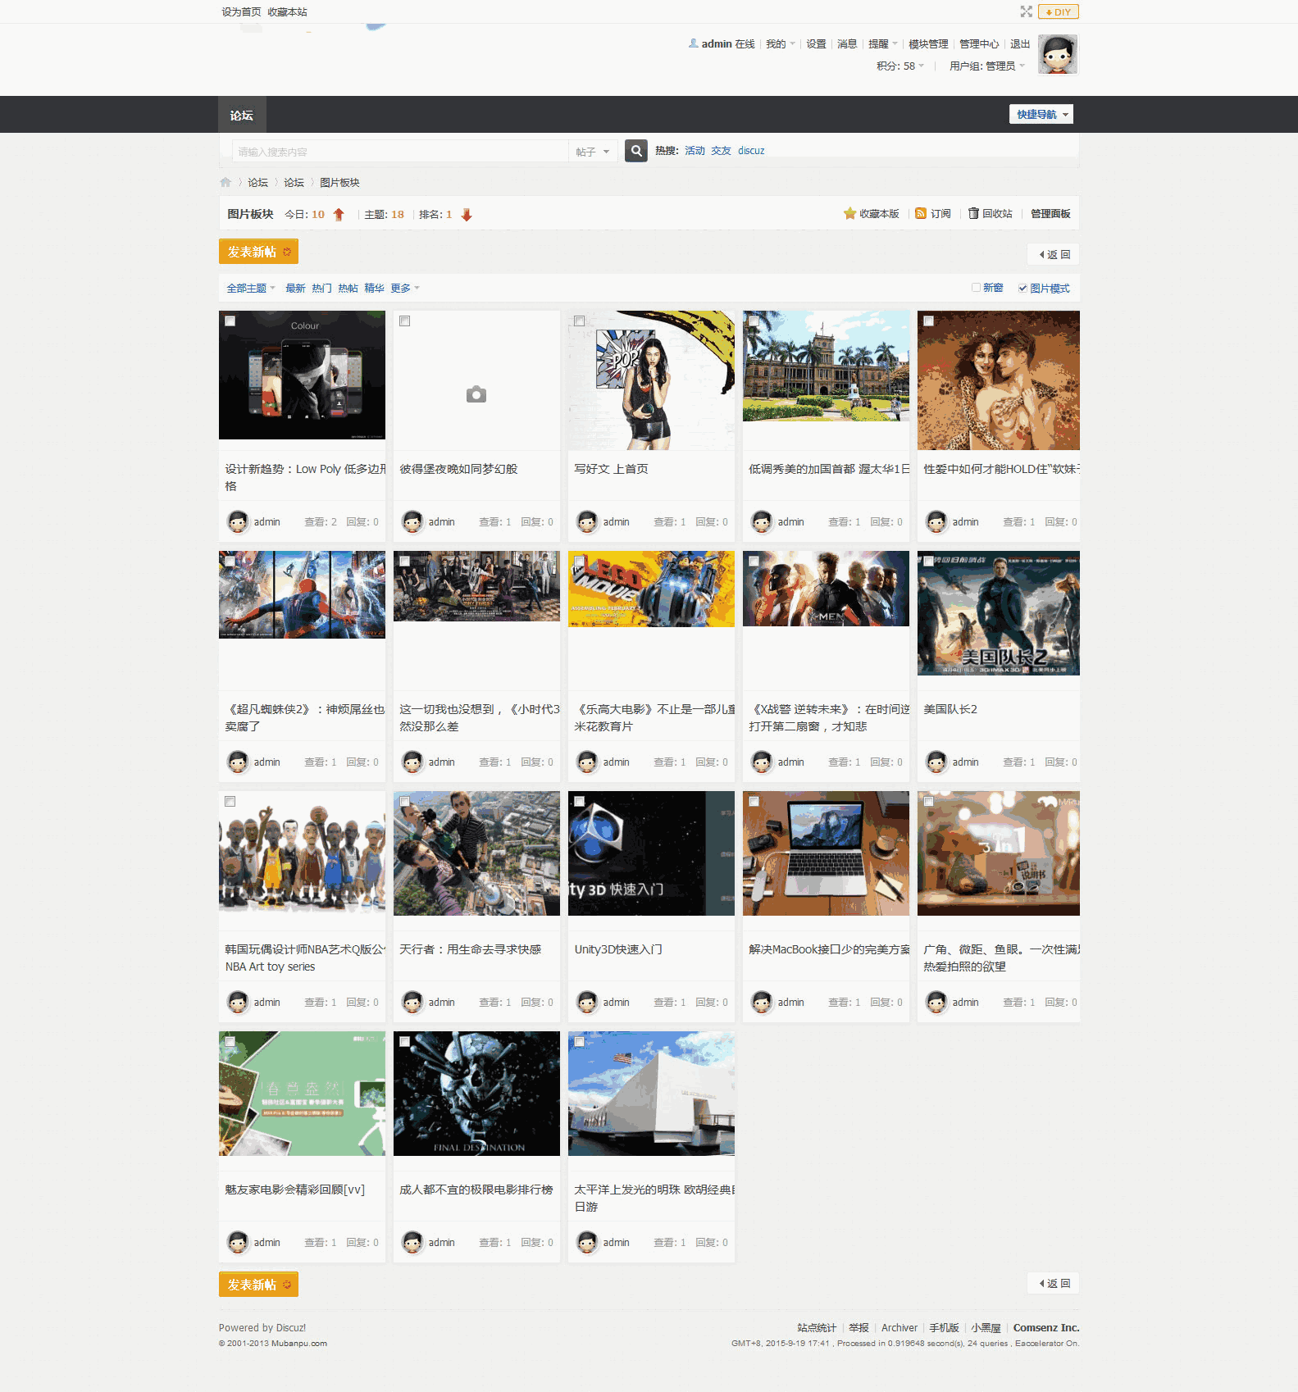Click admin avatar under 魅友家电影会精彩回顾 post
1298x1392 pixels.
[x=238, y=1242]
